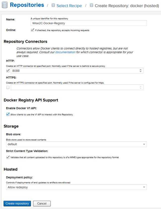Increase HTTPS port with up arrow

[141, 86]
